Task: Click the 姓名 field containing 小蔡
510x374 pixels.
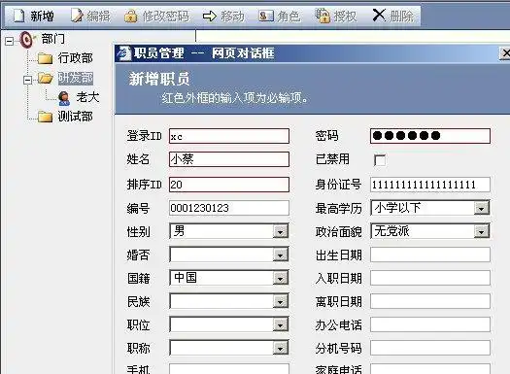Action: click(x=229, y=159)
